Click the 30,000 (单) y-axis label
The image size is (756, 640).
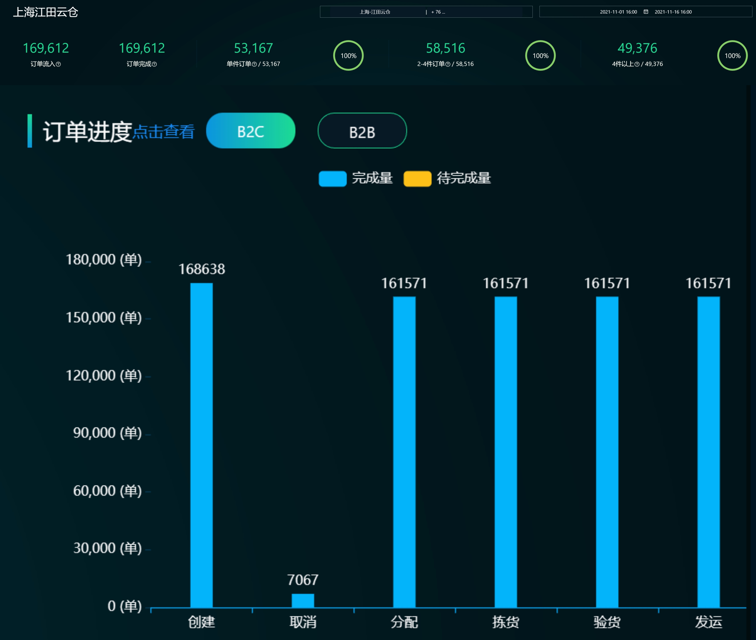(x=107, y=548)
